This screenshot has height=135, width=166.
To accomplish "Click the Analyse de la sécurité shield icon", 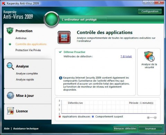I will pyautogui.click(x=149, y=56).
